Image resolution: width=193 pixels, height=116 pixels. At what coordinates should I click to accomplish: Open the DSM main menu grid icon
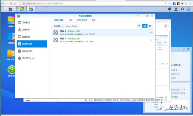(x=10, y=9)
